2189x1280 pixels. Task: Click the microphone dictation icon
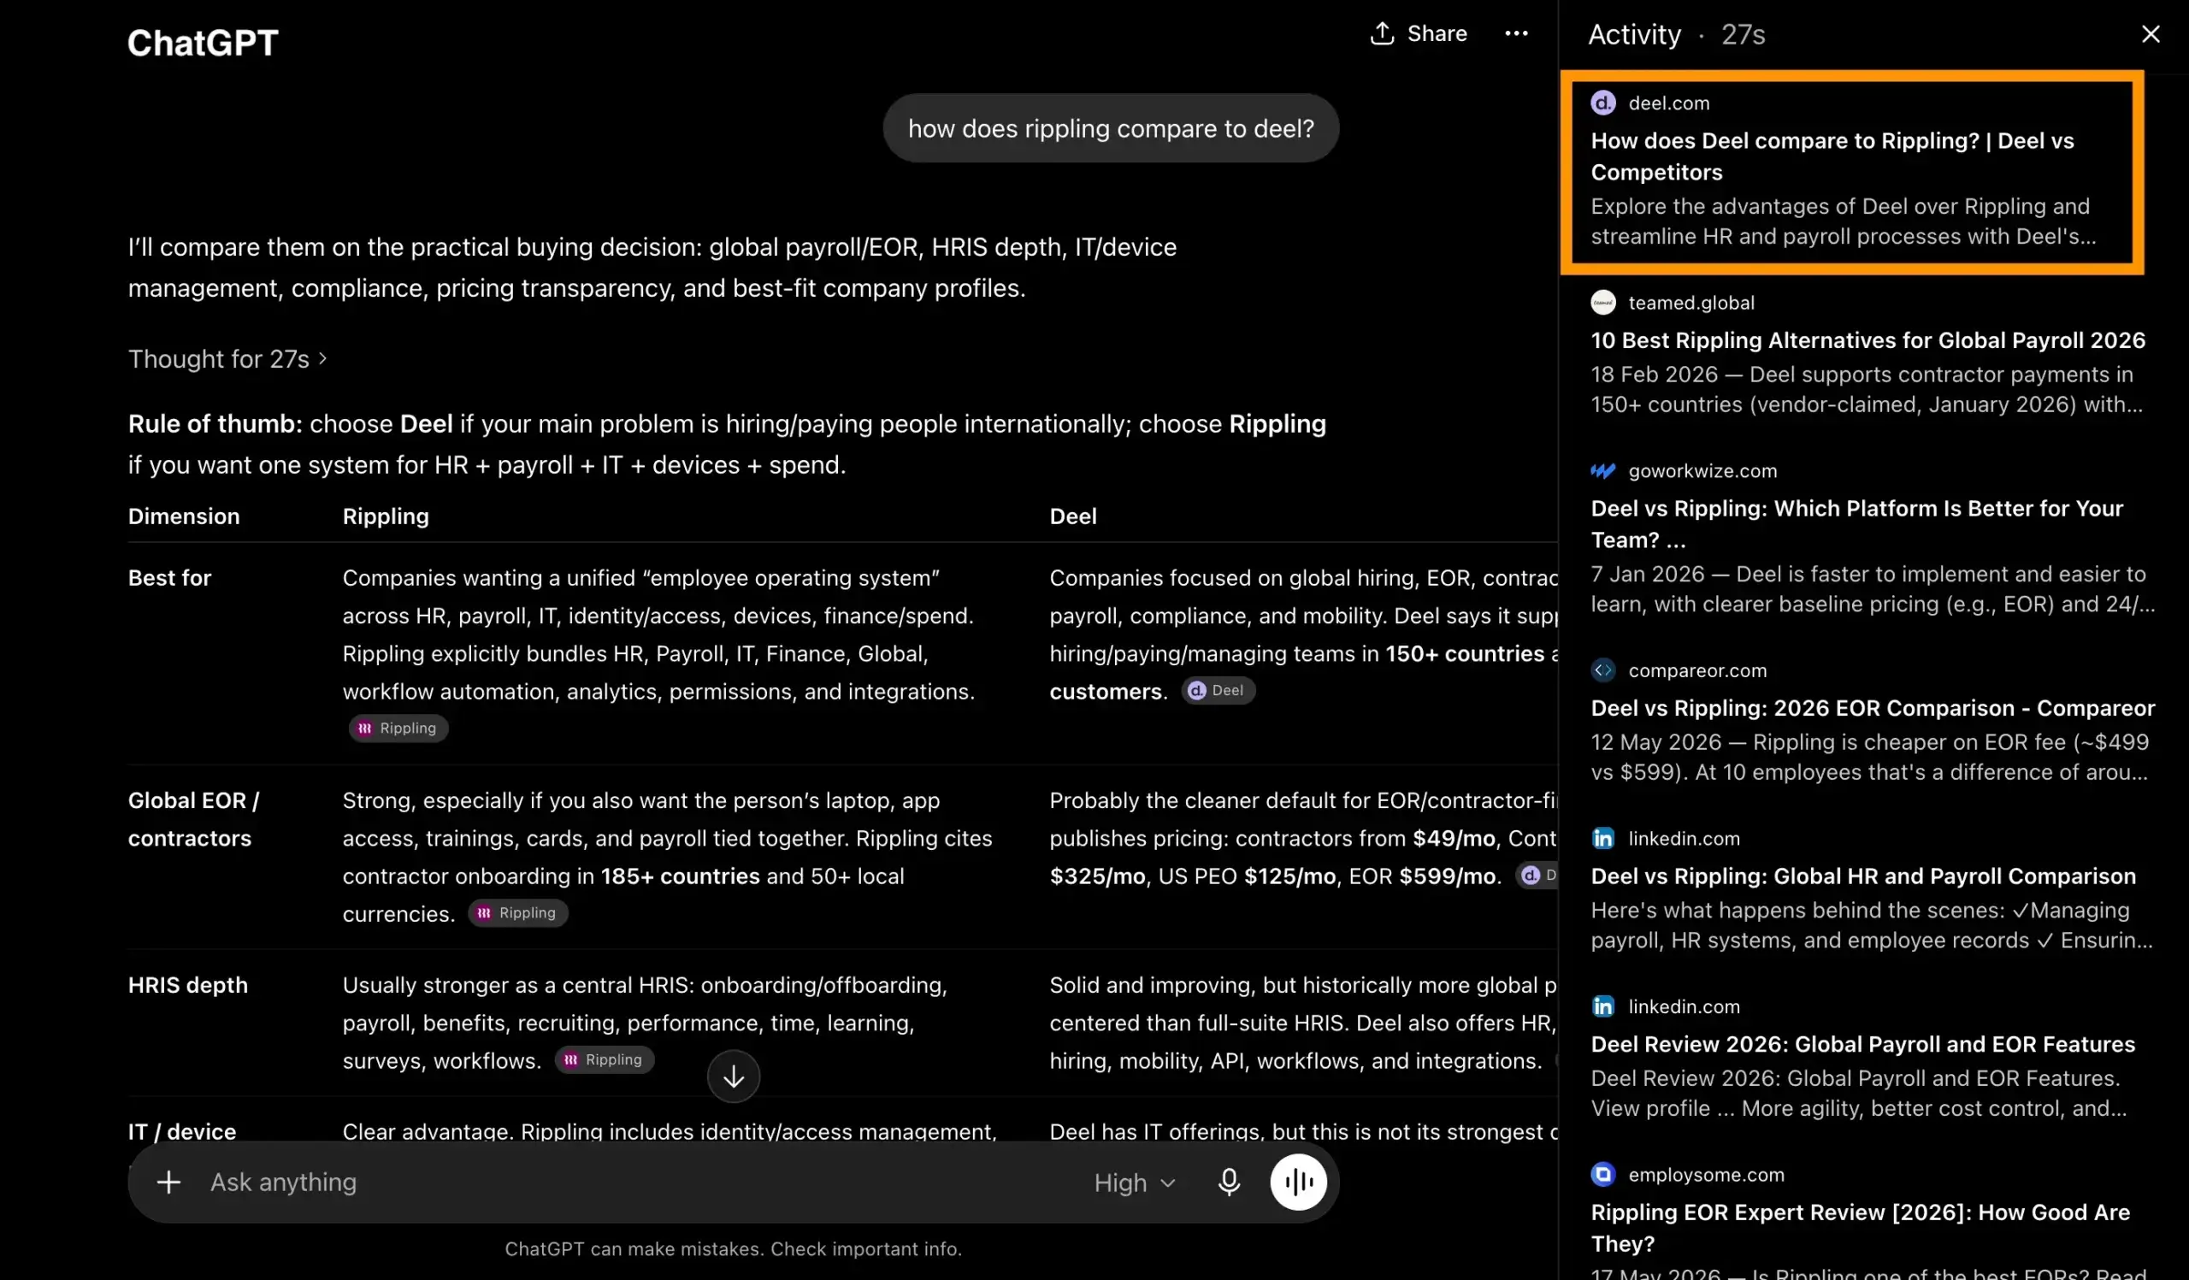point(1228,1182)
